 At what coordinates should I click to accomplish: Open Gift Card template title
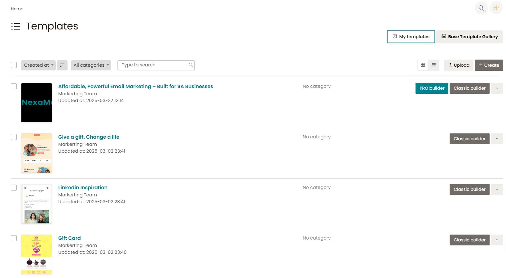[69, 238]
